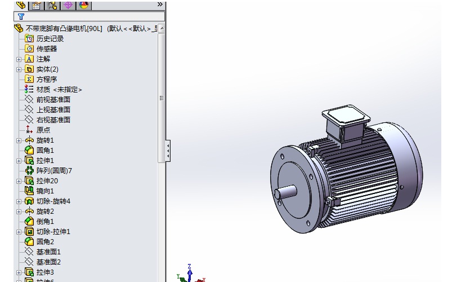
Task: Click the motor junction box on top
Action: click(x=346, y=124)
